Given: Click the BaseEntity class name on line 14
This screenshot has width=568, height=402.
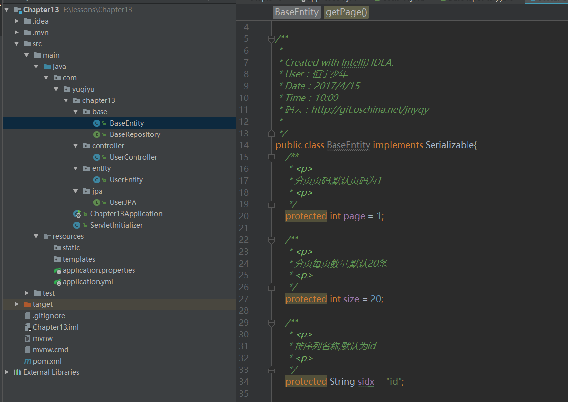Looking at the screenshot, I should [x=348, y=145].
